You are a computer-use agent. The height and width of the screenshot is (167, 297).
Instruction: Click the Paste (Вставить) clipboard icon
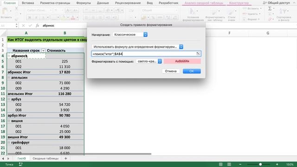(5, 11)
